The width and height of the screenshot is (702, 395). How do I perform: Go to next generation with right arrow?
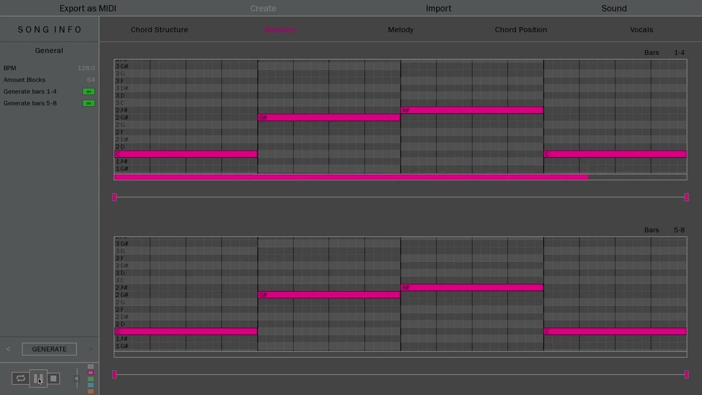90,349
